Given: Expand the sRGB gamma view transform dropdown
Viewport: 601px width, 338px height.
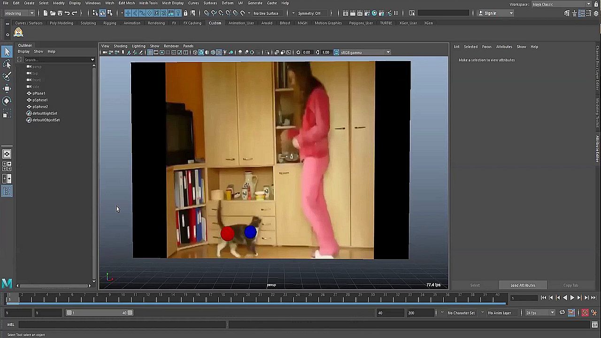Looking at the screenshot, I should [388, 53].
